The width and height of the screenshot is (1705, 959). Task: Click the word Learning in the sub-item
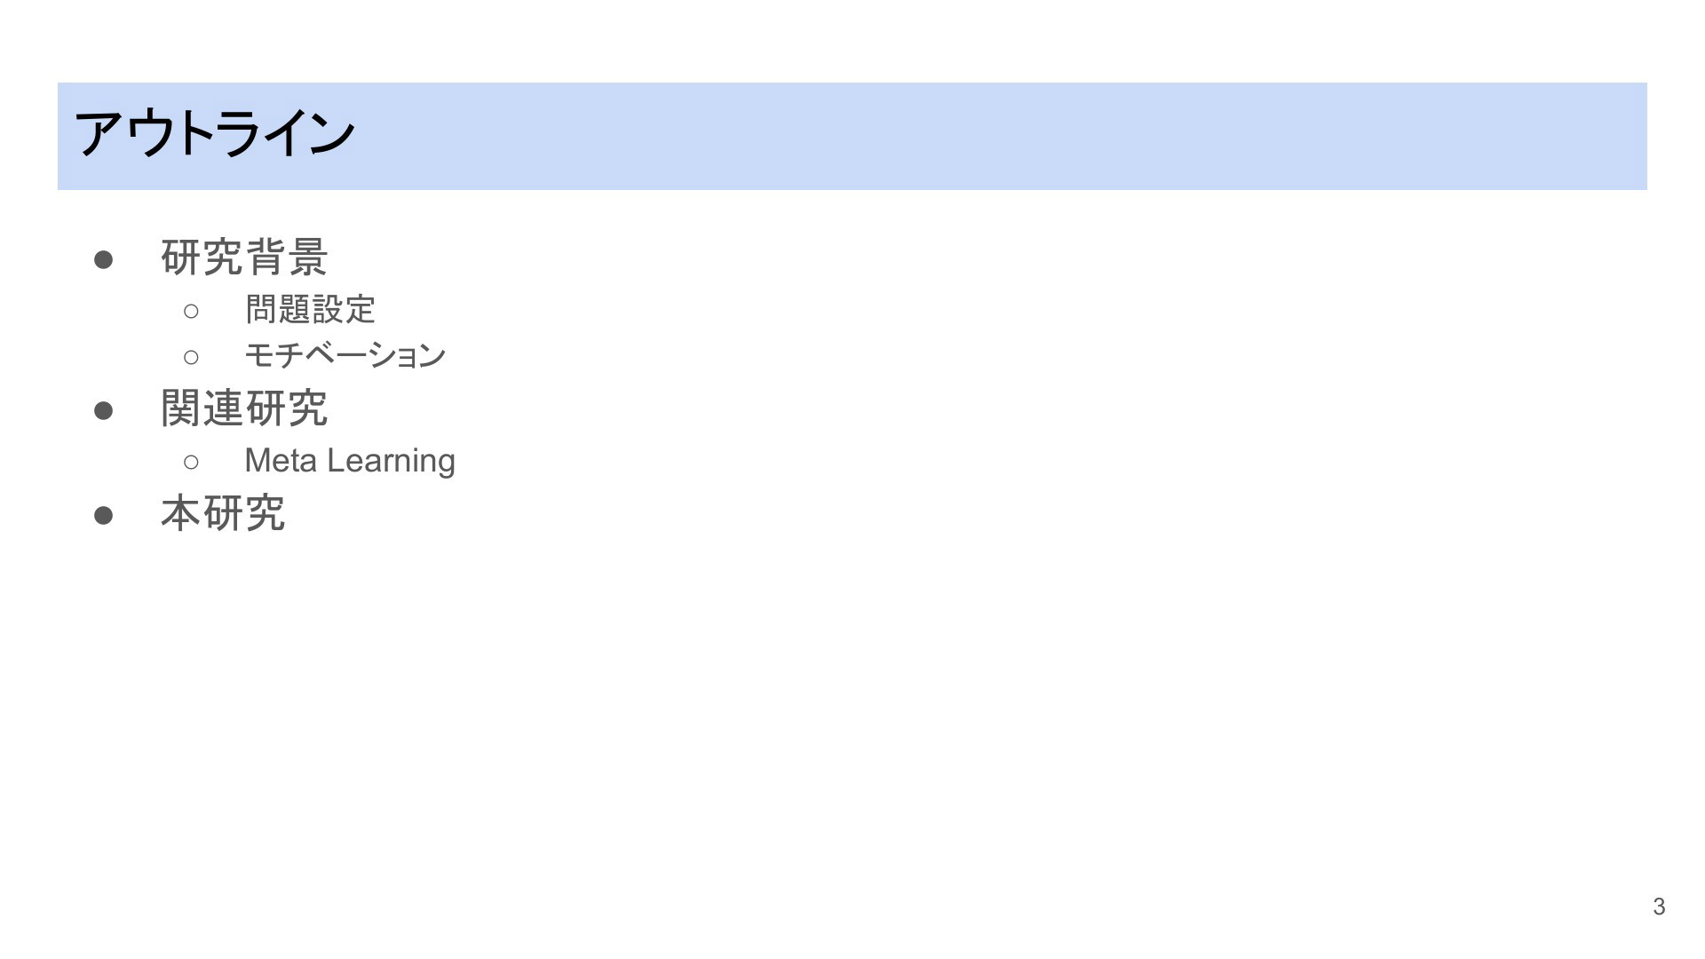391,461
